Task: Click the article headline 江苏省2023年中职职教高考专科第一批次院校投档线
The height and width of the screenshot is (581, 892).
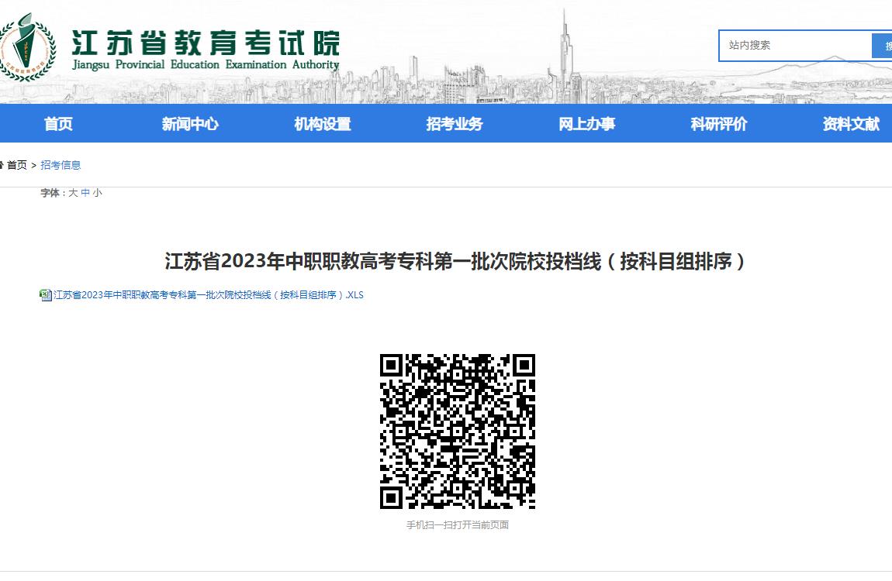Action: pos(455,261)
